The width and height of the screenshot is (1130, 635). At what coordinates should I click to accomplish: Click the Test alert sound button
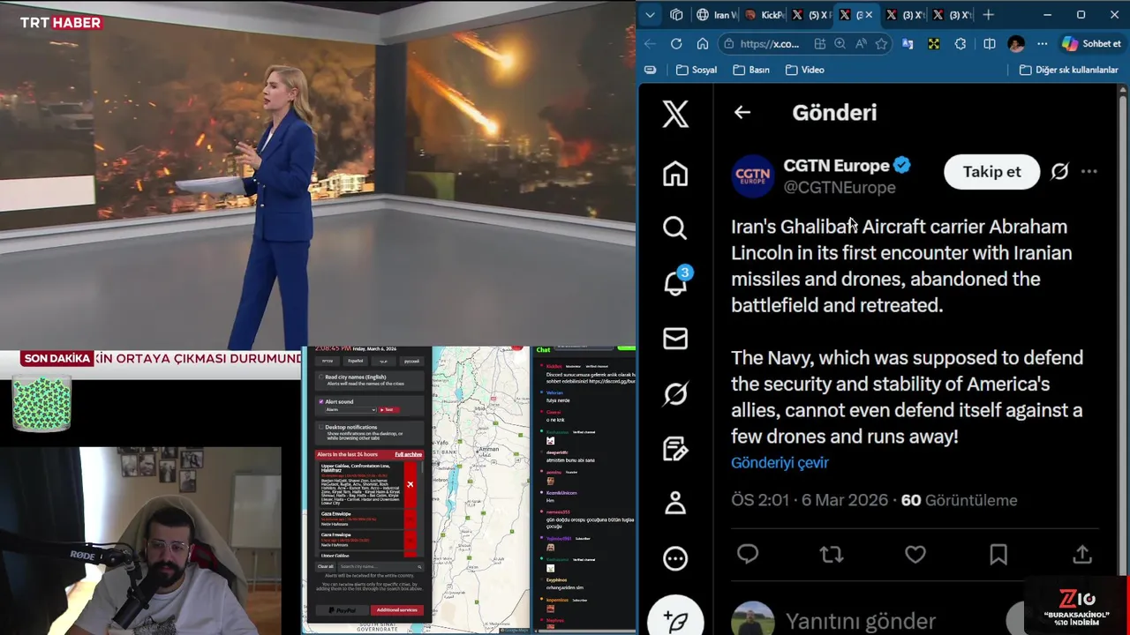pyautogui.click(x=389, y=409)
